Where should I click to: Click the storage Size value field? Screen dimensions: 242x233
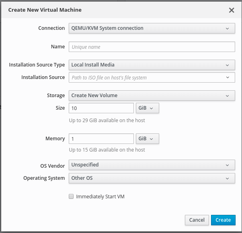coord(101,108)
